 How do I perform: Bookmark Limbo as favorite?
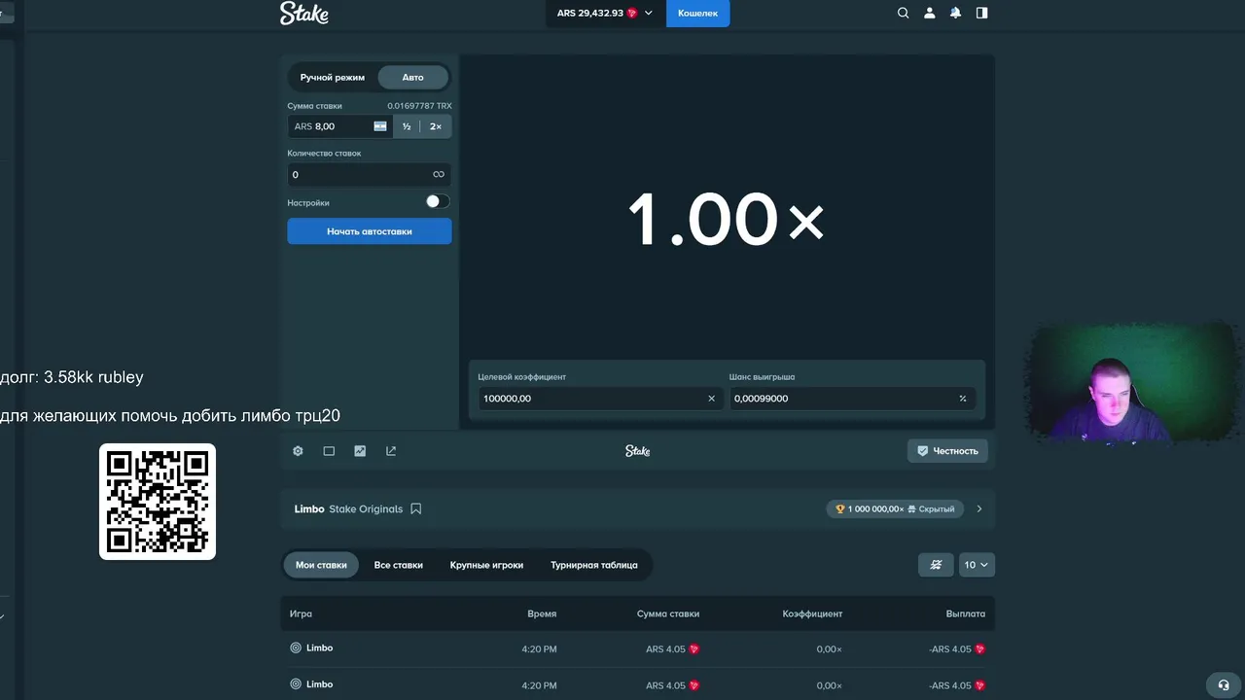[416, 508]
